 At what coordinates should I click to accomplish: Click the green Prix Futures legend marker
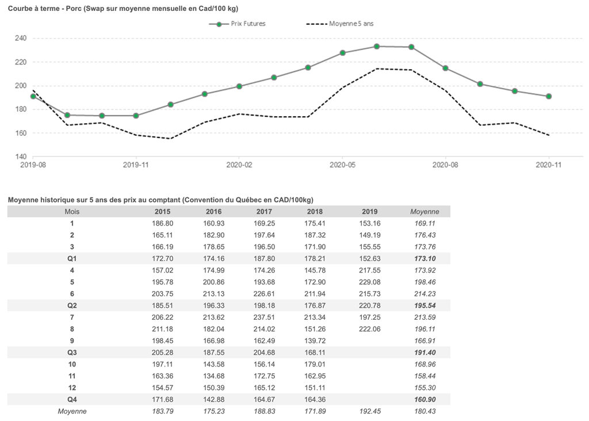coord(219,24)
